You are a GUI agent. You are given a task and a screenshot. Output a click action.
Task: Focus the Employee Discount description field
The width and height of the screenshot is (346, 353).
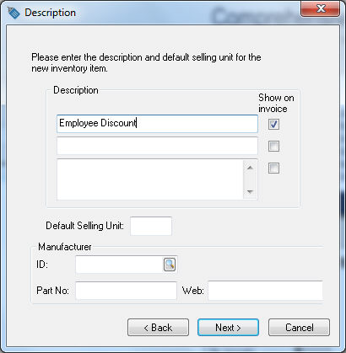(157, 124)
